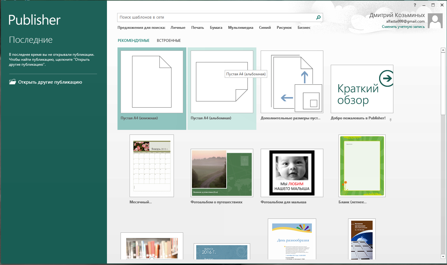Select the День разнообразия flyer template
Screen dimensions: 447x265
(292, 239)
